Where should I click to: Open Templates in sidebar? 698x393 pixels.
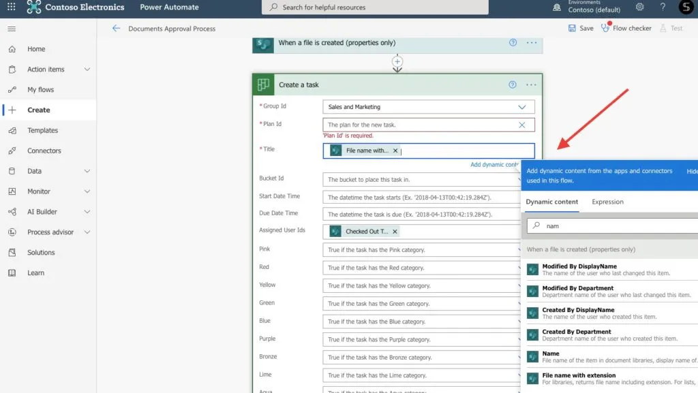[x=43, y=130]
